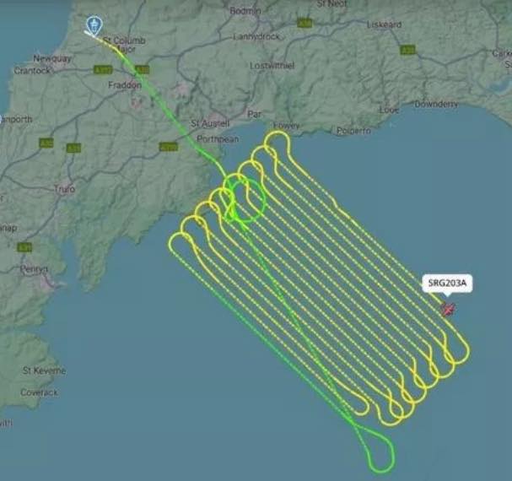Click the road shield just above Penryn

pos(24,247)
